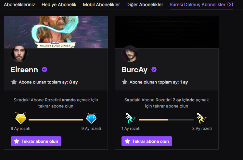The width and height of the screenshot is (243, 160).
Task: Click Tekrar abone olun for Elraenn
Action: pyautogui.click(x=36, y=141)
